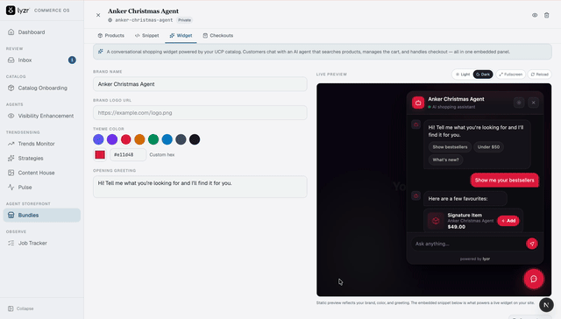The image size is (561, 319).
Task: Click the widget header shopping bag icon
Action: (x=418, y=103)
